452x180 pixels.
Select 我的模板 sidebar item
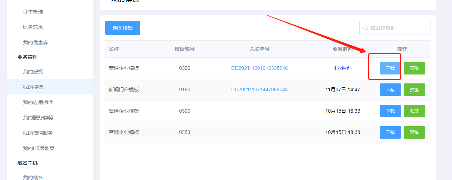click(x=33, y=87)
